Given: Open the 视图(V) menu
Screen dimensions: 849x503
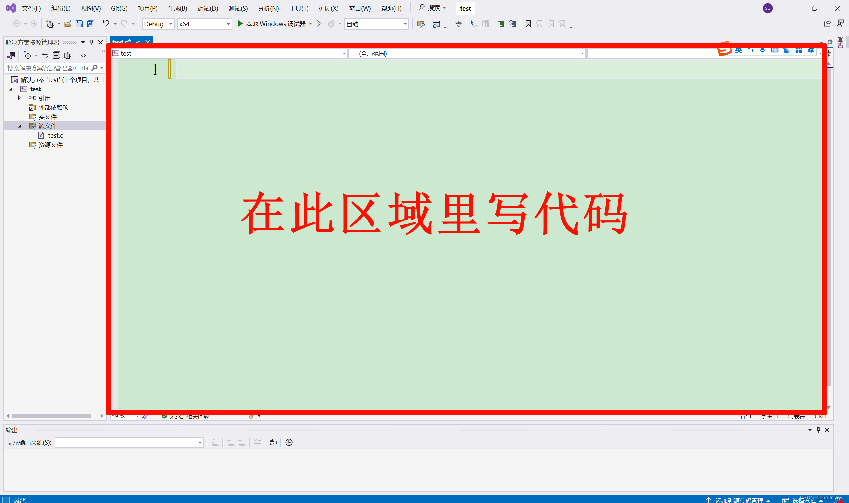Looking at the screenshot, I should click(91, 9).
